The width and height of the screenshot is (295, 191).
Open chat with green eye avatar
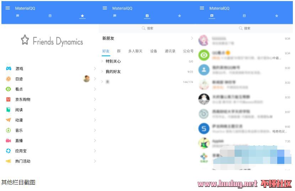click(x=245, y=55)
